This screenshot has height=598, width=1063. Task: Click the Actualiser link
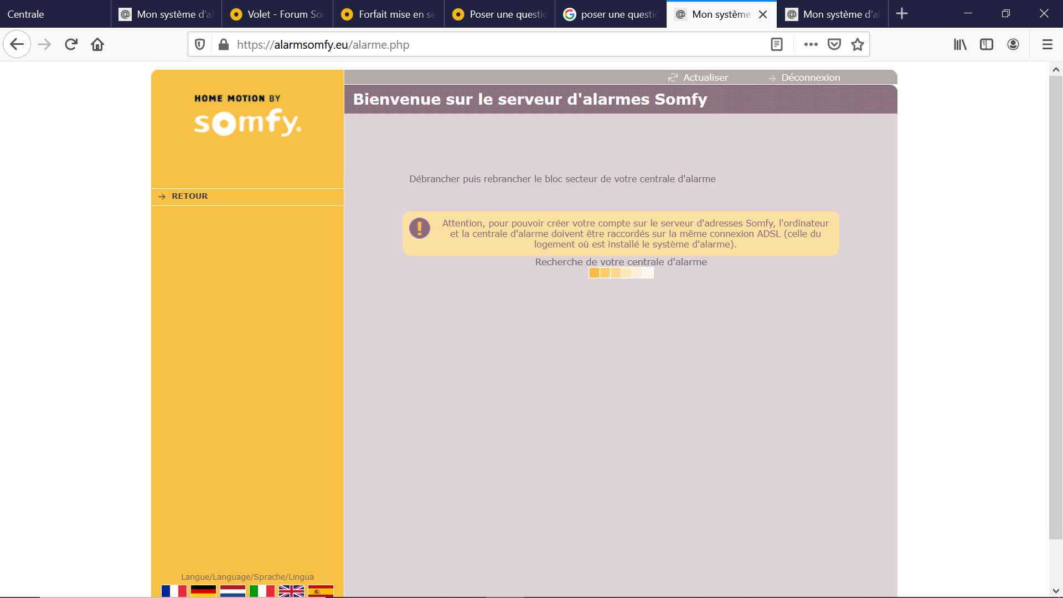[x=698, y=78]
